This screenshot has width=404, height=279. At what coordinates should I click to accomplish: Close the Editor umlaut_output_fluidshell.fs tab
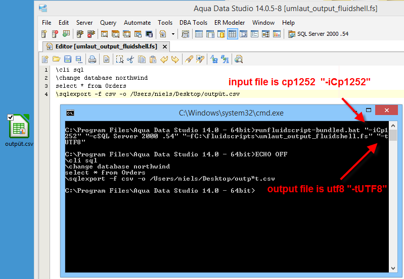point(165,47)
